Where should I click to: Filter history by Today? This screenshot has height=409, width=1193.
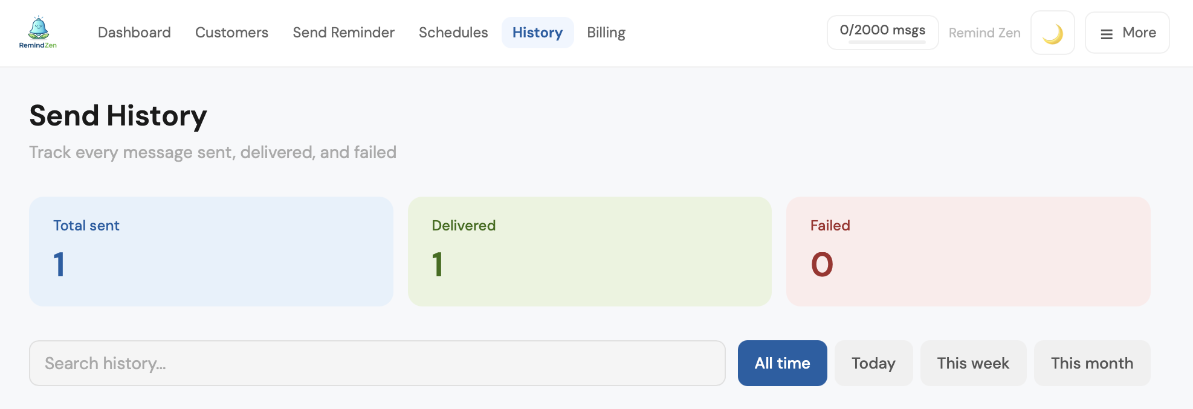873,363
